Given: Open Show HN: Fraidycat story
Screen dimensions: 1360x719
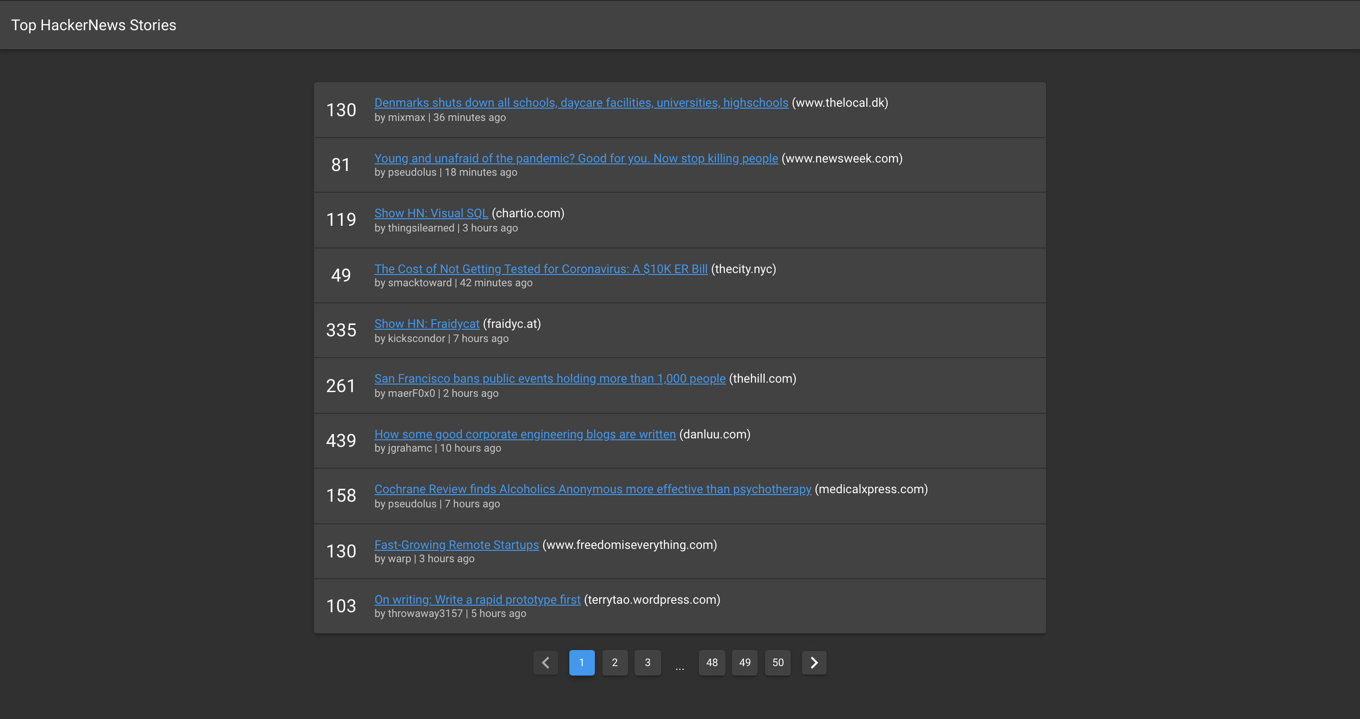Looking at the screenshot, I should pos(427,324).
